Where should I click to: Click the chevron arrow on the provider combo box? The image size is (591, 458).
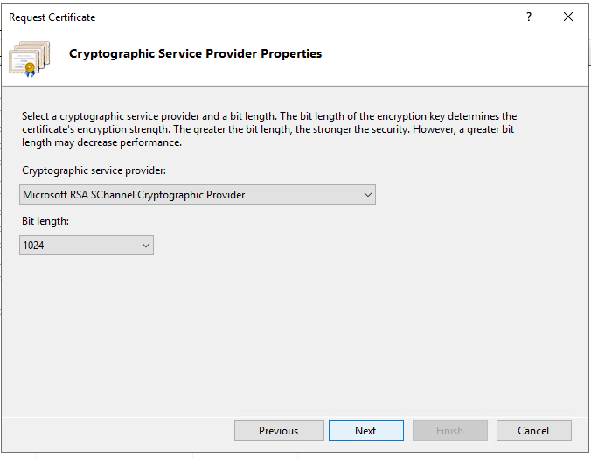pos(367,195)
